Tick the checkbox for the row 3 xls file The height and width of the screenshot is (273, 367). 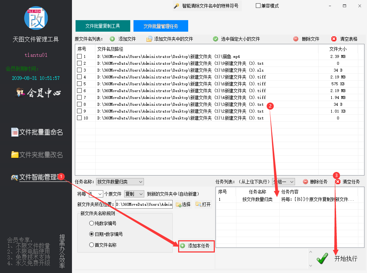click(80, 70)
